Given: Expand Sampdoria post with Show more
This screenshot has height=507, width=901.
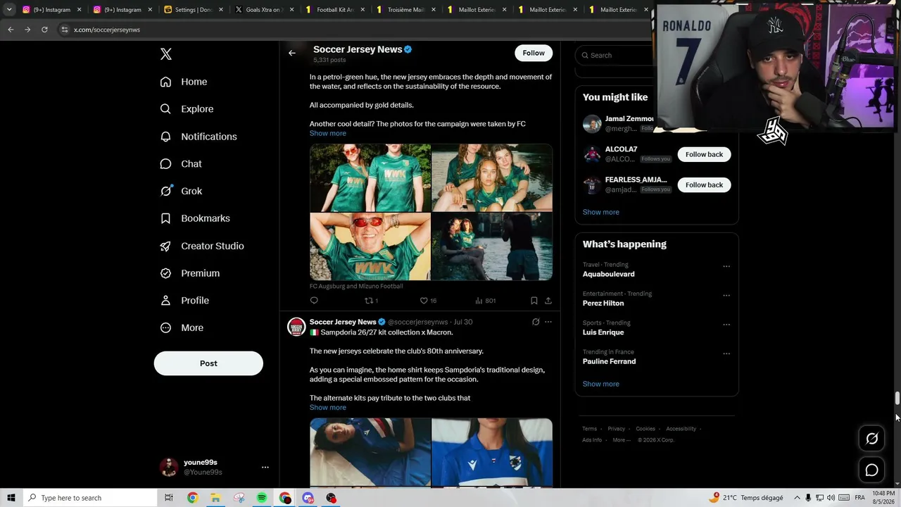Looking at the screenshot, I should click(x=327, y=408).
